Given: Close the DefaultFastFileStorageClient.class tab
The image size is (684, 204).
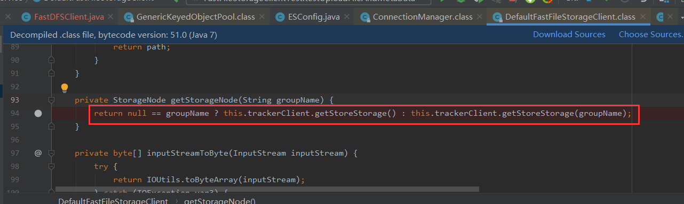Looking at the screenshot, I should [x=643, y=17].
